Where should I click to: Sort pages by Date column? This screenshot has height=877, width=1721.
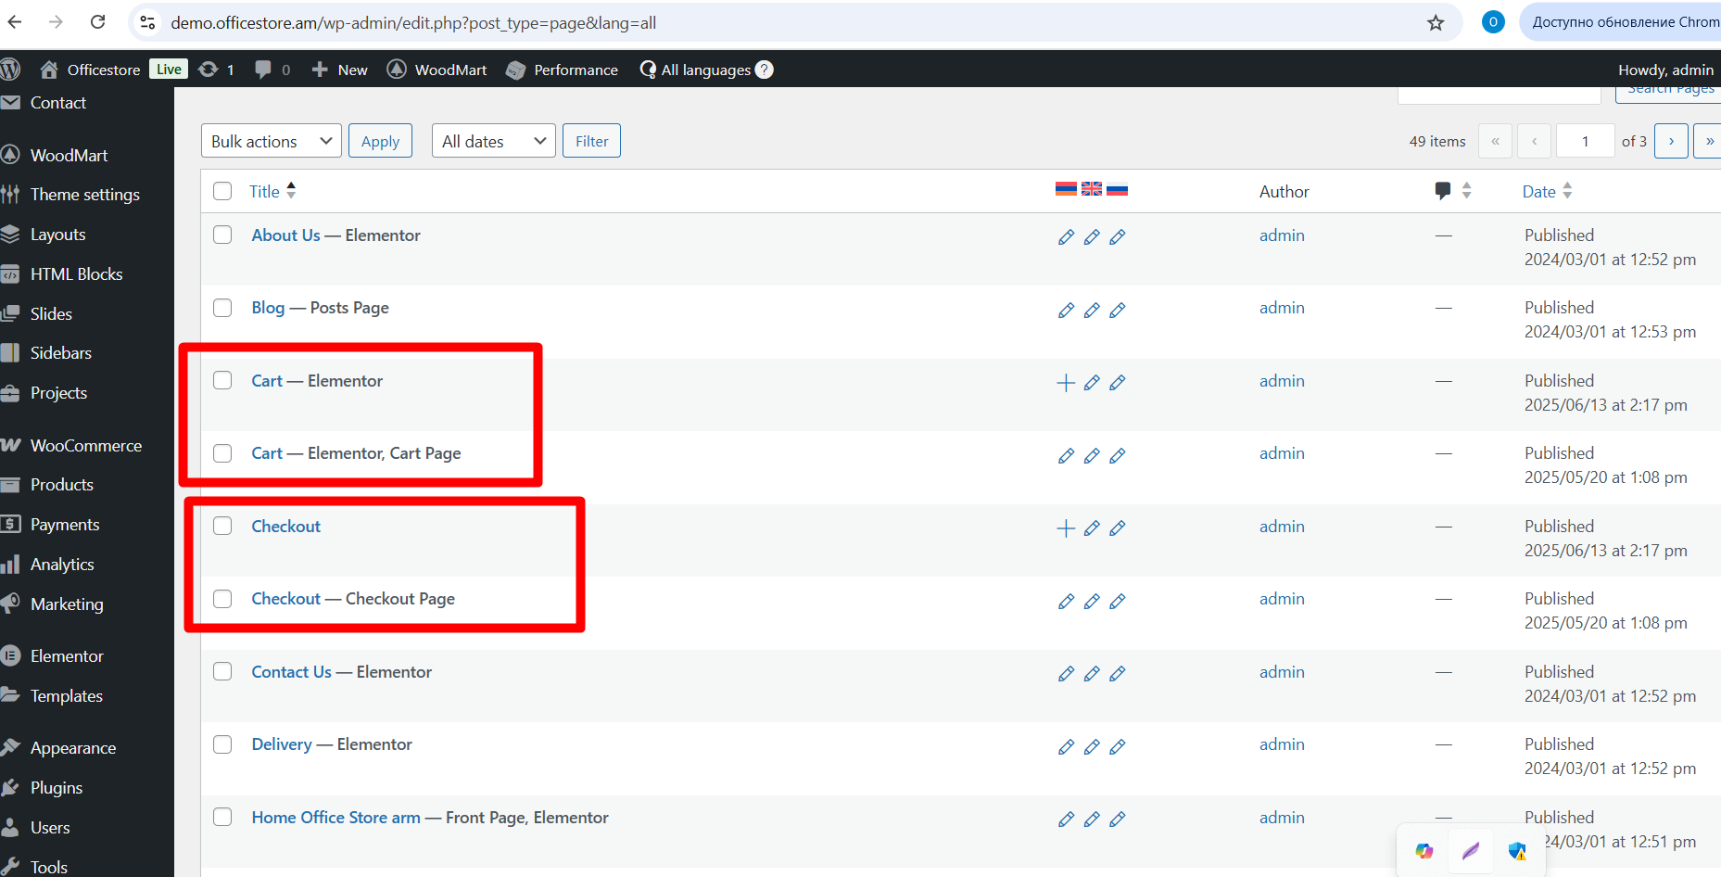pos(1547,191)
